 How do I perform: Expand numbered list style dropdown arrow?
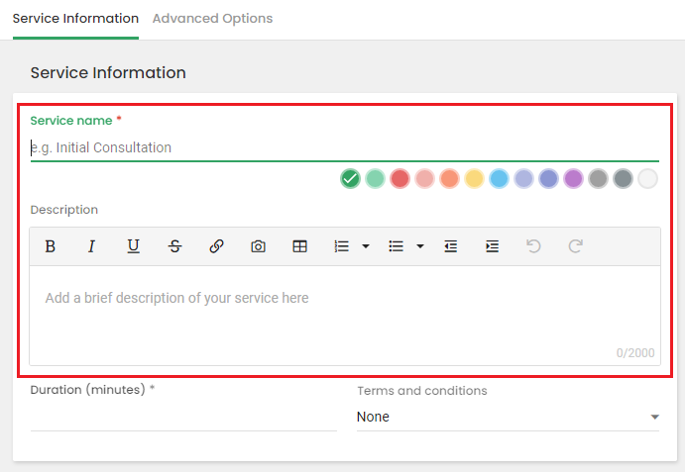click(x=366, y=246)
